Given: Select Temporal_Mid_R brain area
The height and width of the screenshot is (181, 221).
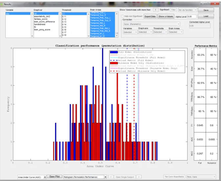Looking at the screenshot, I should pyautogui.click(x=102, y=26).
